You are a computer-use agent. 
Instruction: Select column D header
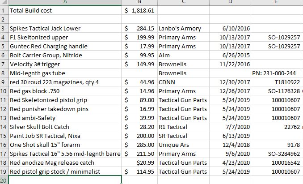pyautogui.click(x=230, y=3)
